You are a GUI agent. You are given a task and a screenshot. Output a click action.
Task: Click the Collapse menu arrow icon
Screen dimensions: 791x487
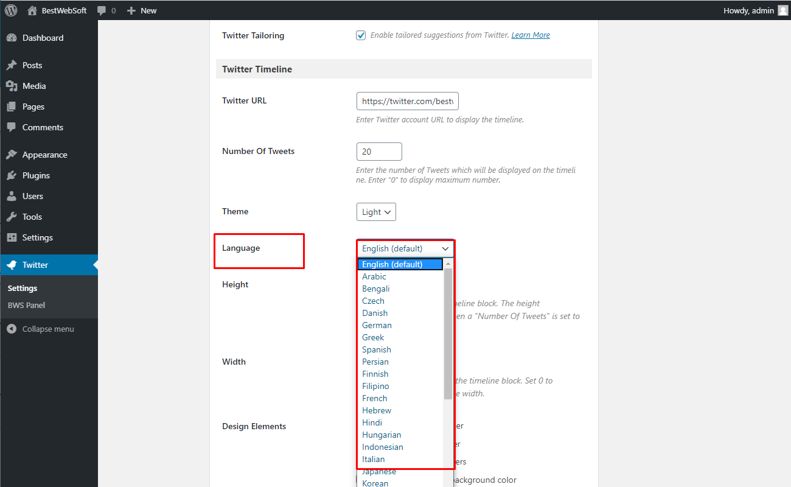coord(12,329)
